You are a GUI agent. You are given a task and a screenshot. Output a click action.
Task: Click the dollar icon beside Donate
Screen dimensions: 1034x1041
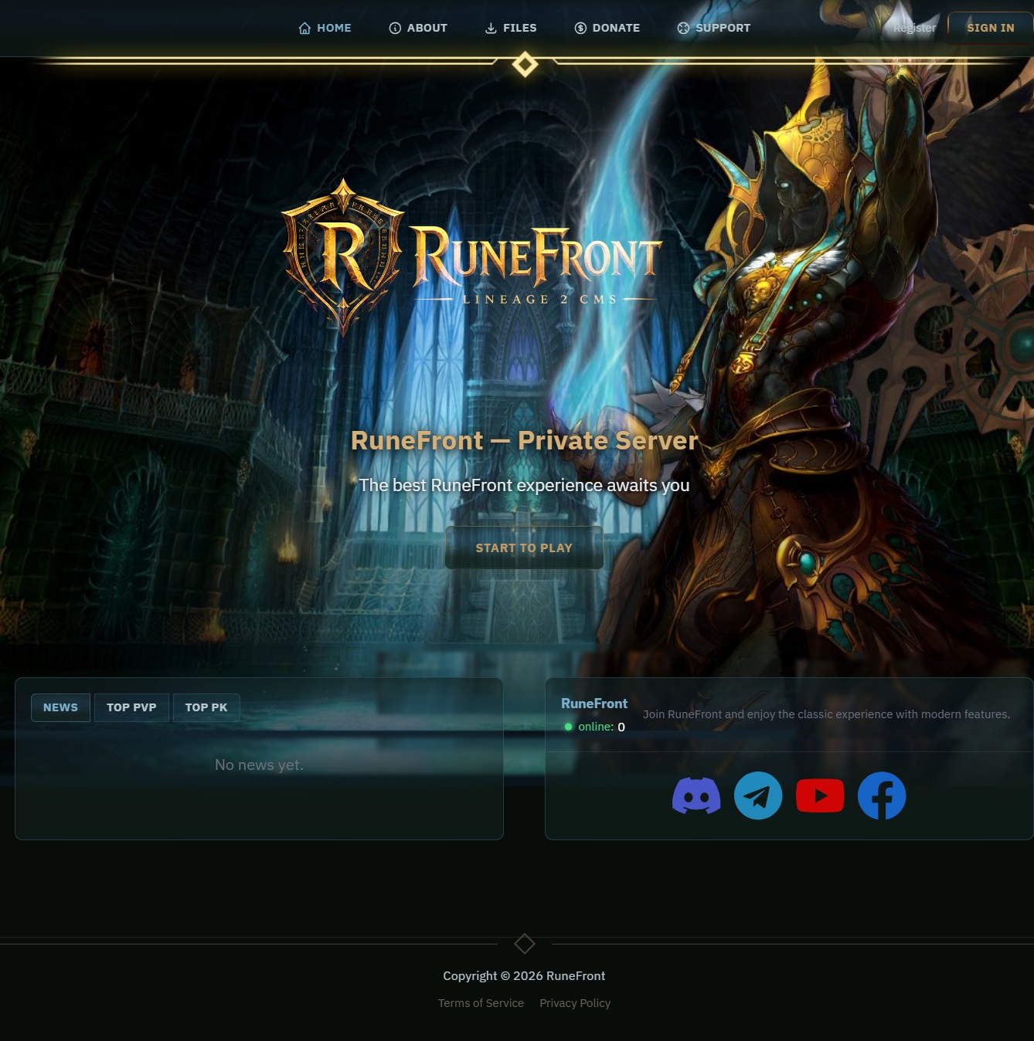[x=580, y=28]
